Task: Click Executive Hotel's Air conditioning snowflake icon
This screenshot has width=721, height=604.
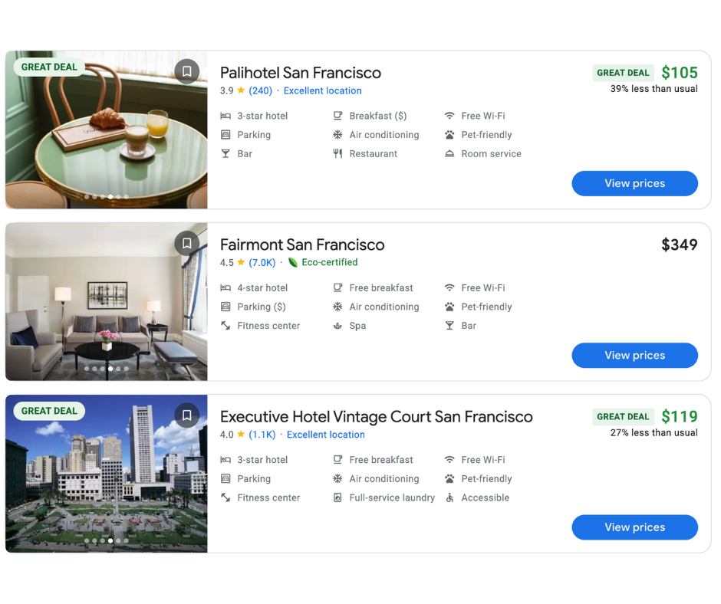Action: tap(337, 478)
